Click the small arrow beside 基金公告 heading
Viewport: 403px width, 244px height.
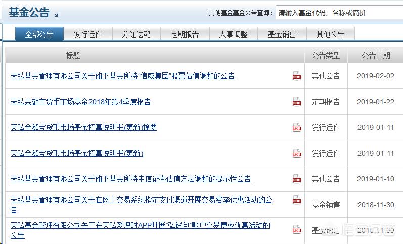[56, 15]
